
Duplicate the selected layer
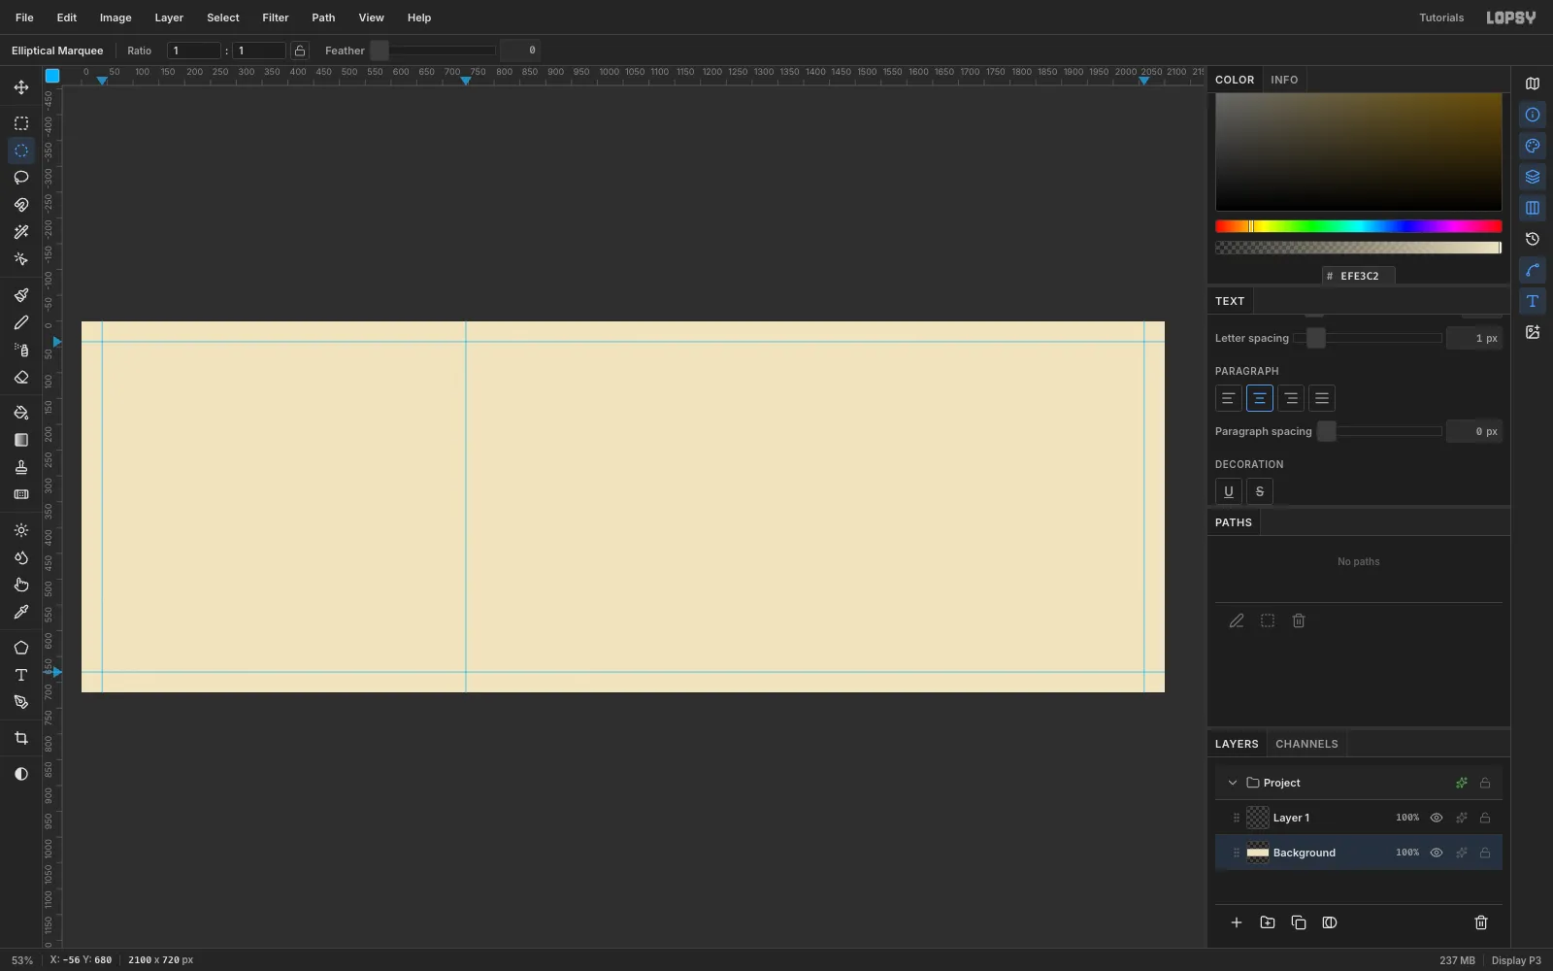pyautogui.click(x=1298, y=922)
